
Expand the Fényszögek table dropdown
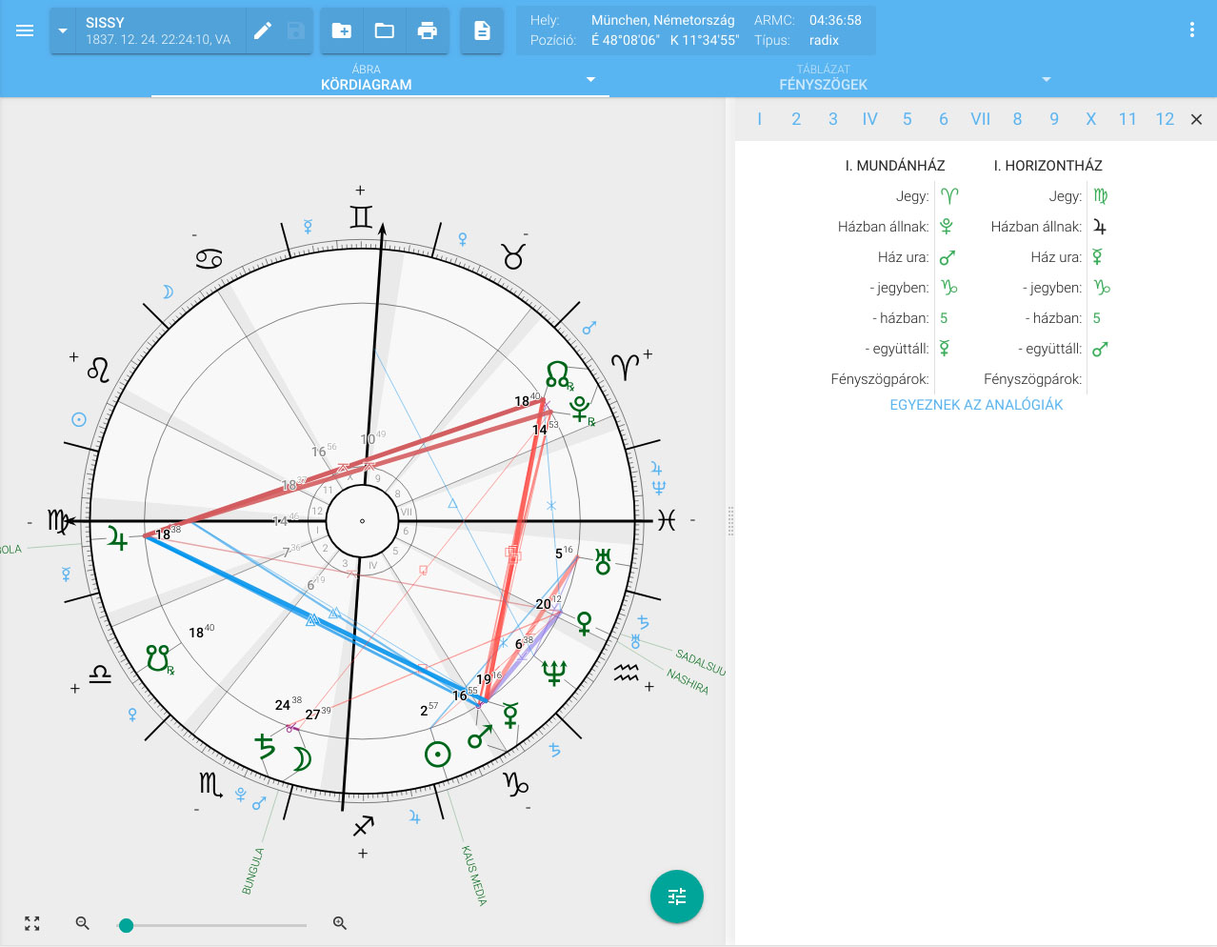pyautogui.click(x=1047, y=79)
